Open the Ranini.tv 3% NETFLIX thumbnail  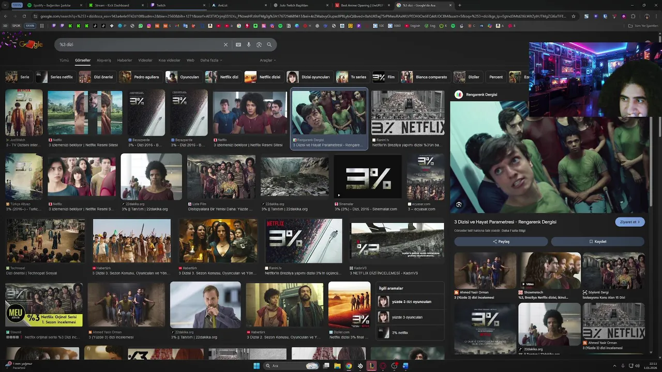tap(408, 113)
